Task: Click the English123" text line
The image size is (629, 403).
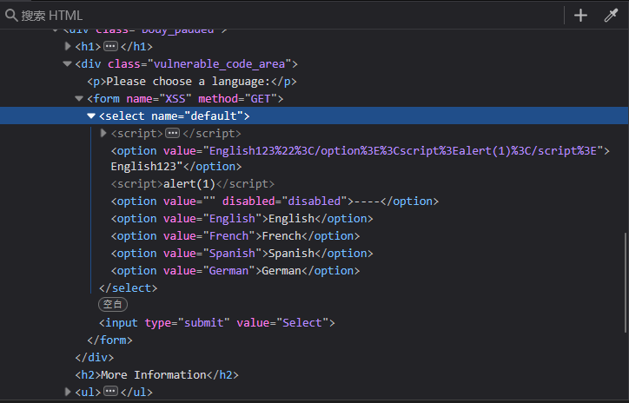Action: 147,167
